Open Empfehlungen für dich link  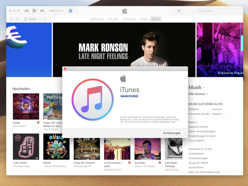click(202, 136)
